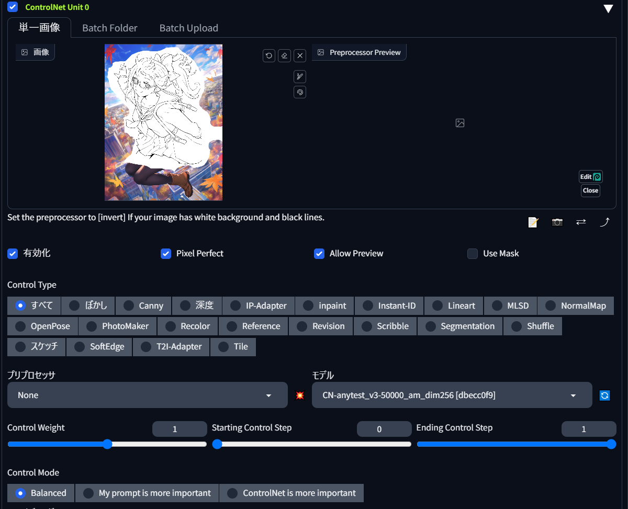Open the brush size pen icon
The height and width of the screenshot is (509, 628).
coord(300,77)
